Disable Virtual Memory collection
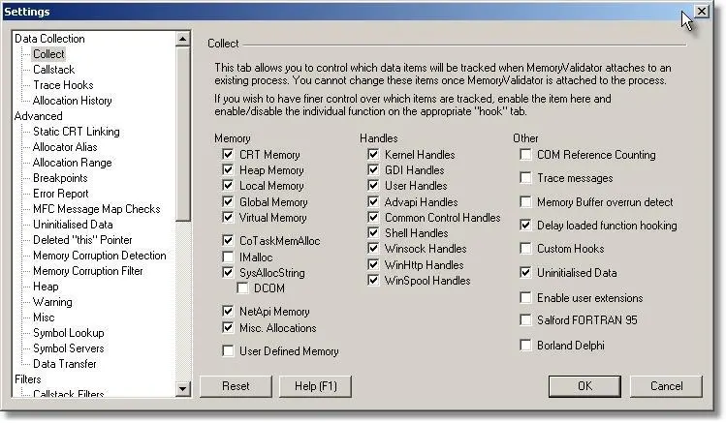 [228, 217]
